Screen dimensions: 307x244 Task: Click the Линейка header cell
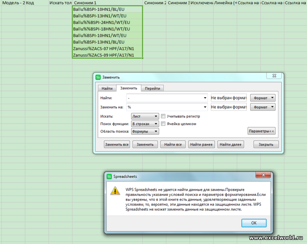pos(225,3)
